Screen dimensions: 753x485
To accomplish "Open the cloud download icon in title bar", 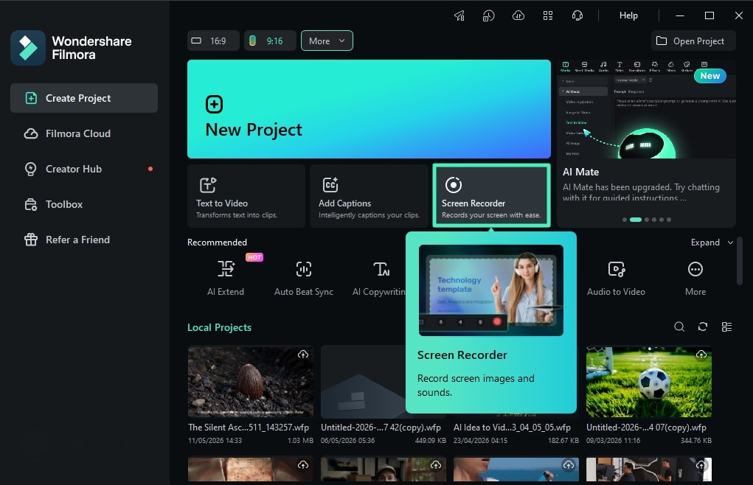I will tap(518, 15).
